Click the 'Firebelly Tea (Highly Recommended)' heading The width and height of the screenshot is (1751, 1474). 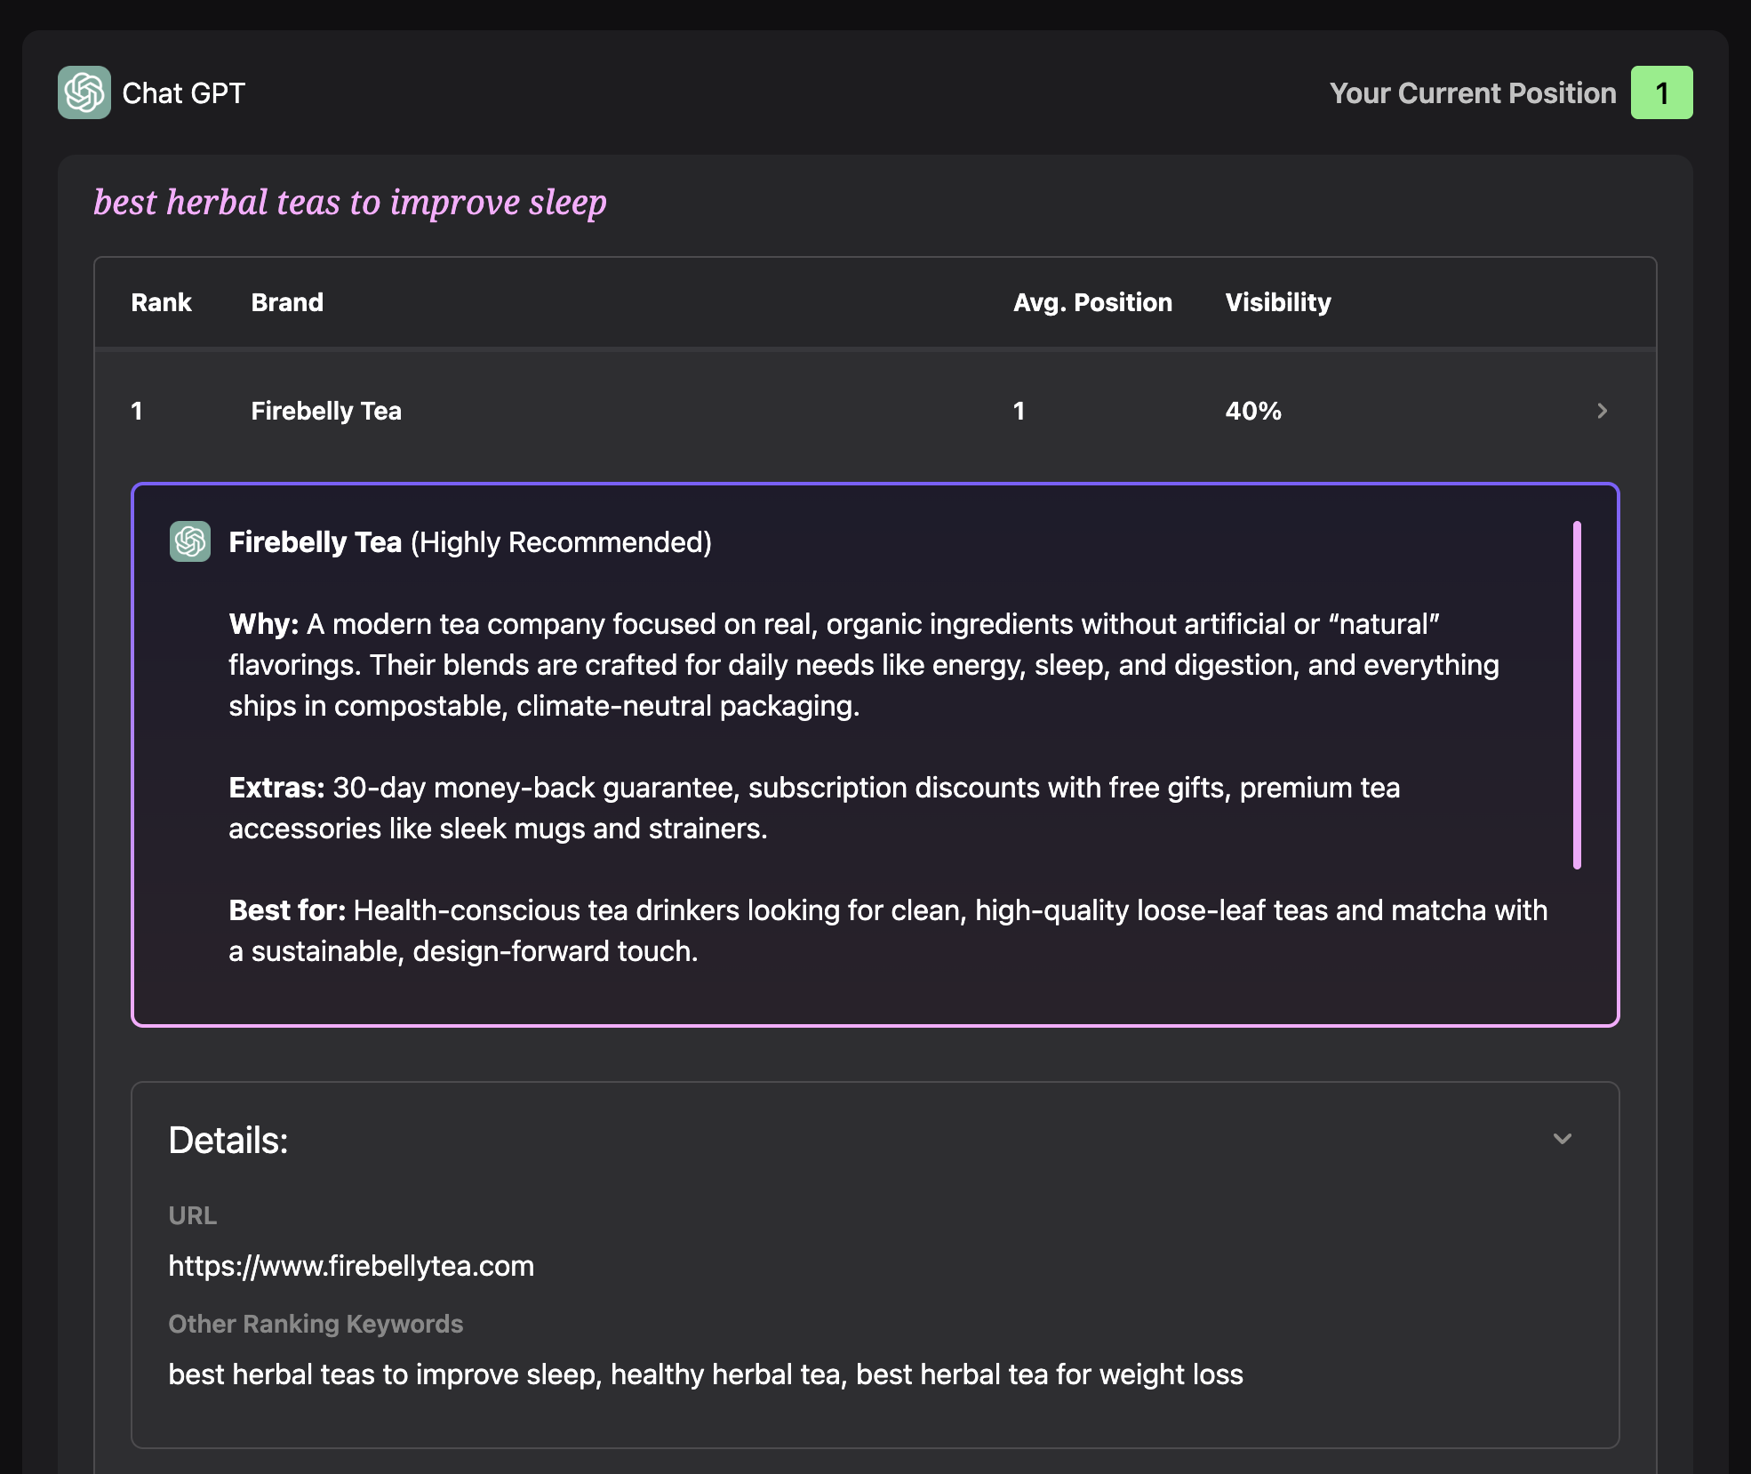tap(470, 542)
